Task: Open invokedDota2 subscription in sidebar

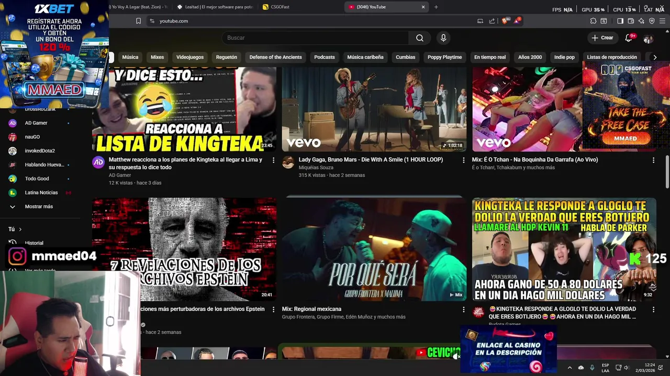Action: click(40, 151)
